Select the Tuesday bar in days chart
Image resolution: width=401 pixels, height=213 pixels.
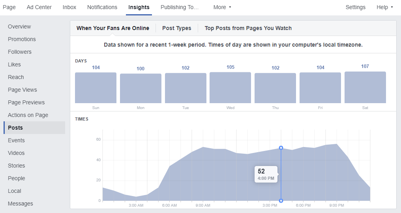click(x=186, y=88)
